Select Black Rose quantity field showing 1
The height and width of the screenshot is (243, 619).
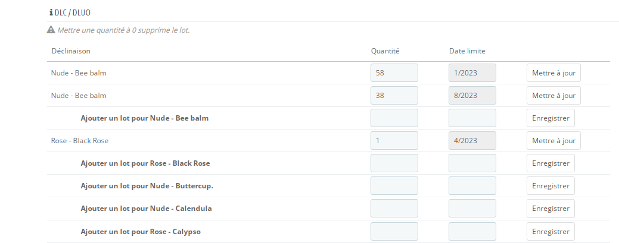[x=394, y=141]
